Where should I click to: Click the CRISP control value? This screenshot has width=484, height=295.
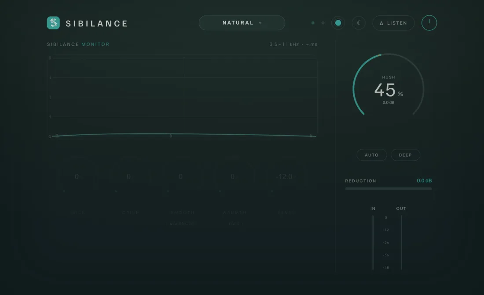click(129, 177)
